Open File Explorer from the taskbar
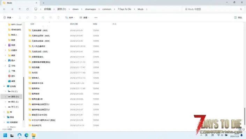Viewport: 246px width, 139px height. click(33, 135)
